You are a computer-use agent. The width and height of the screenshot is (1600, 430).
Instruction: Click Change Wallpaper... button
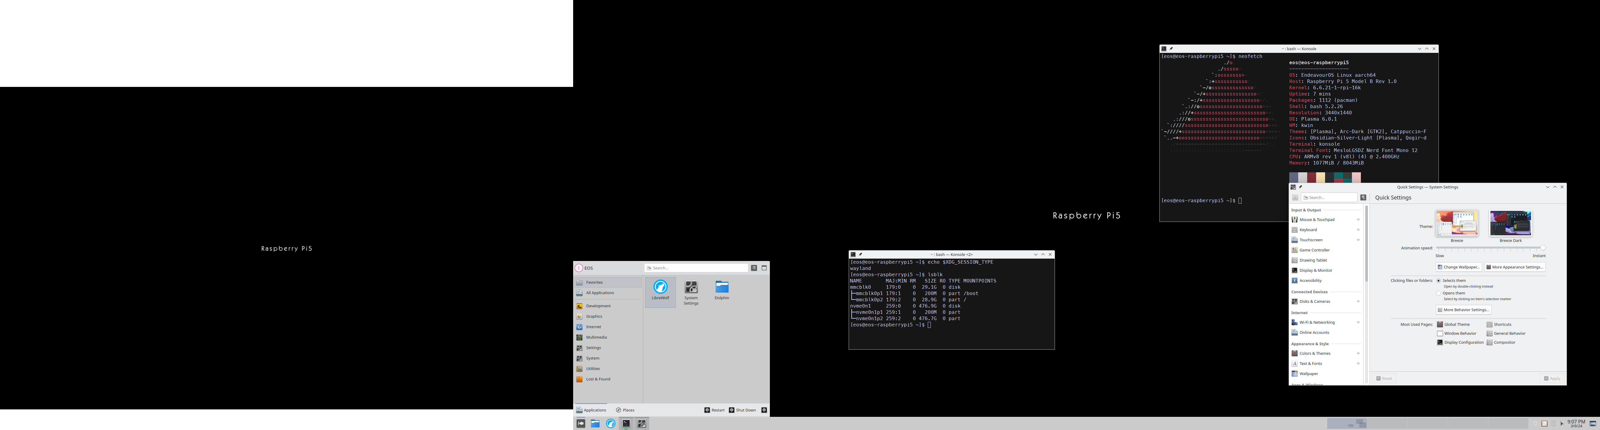1459,267
